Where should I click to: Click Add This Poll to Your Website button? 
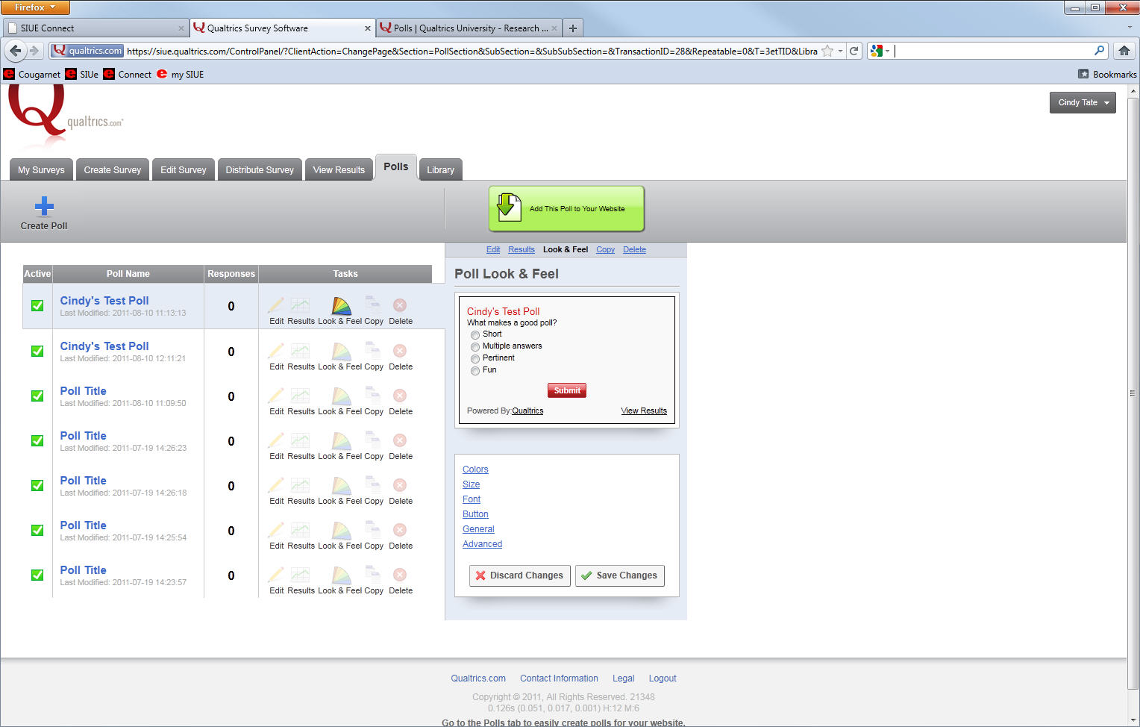click(566, 209)
